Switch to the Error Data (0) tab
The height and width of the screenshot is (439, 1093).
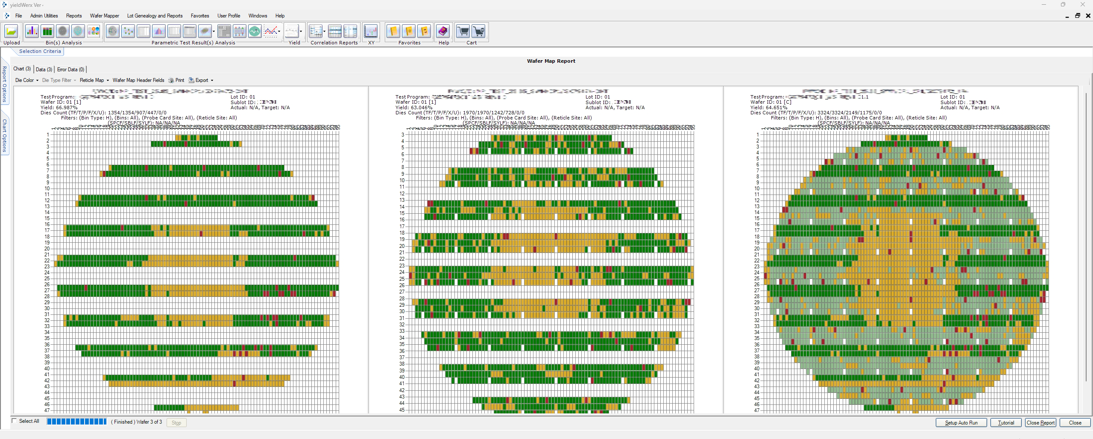click(70, 69)
